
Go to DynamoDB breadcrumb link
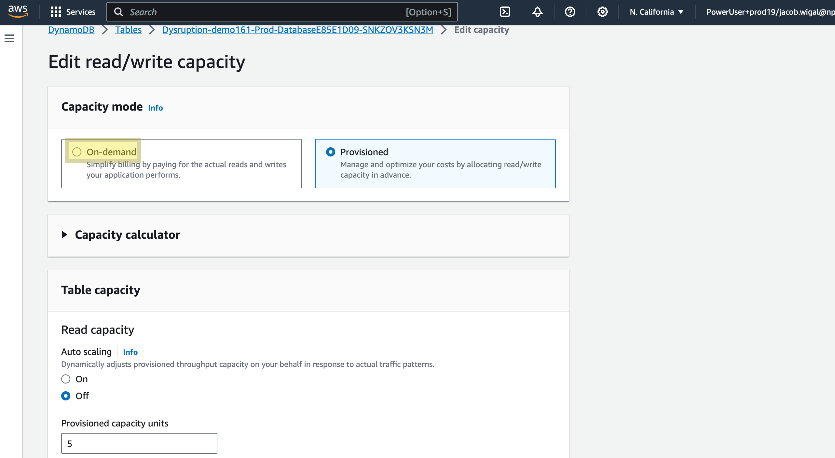coord(71,30)
